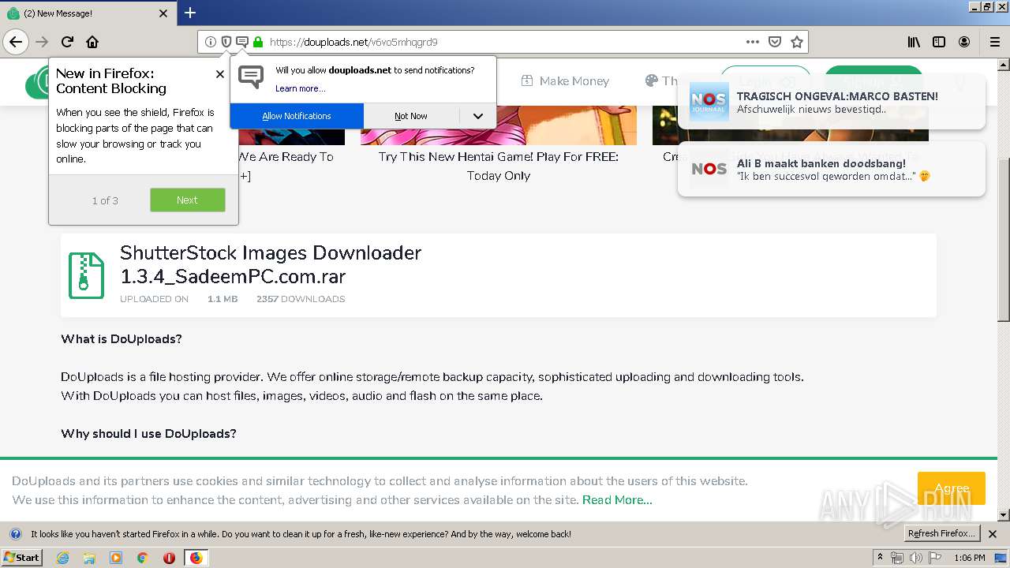Open Windows Explorer from taskbar
The image size is (1010, 568).
tap(89, 558)
